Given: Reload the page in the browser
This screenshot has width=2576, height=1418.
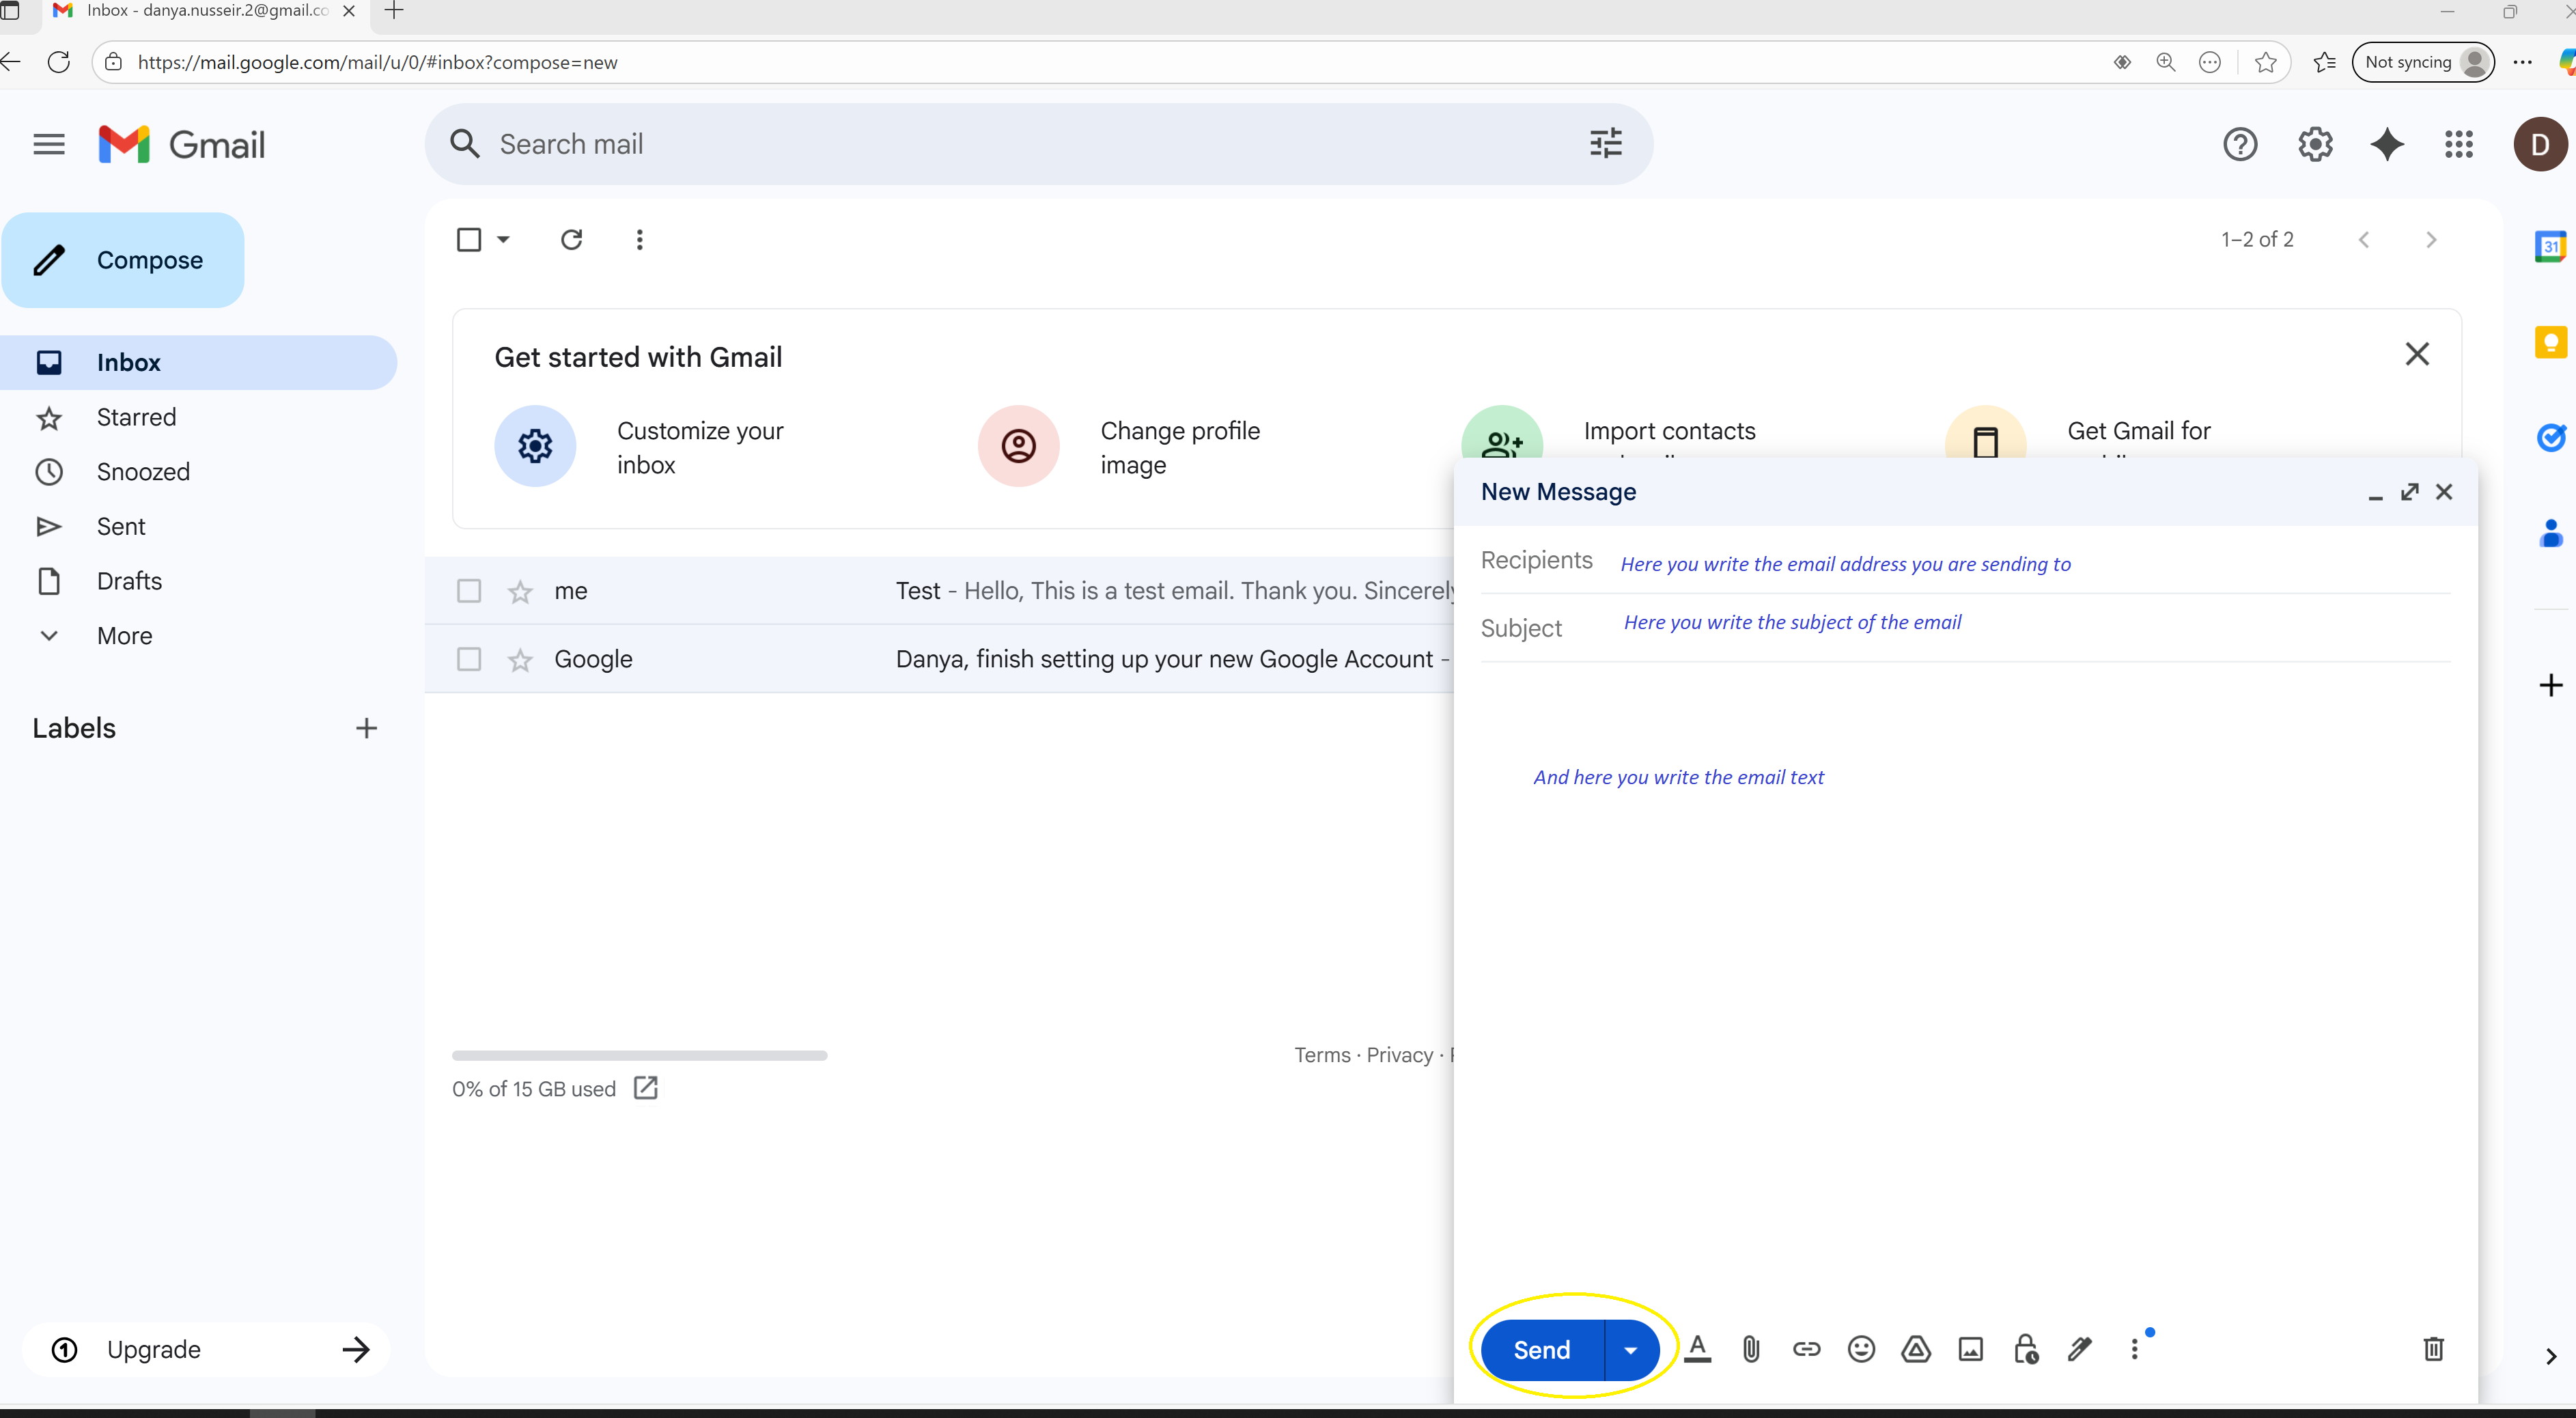Looking at the screenshot, I should 59,62.
